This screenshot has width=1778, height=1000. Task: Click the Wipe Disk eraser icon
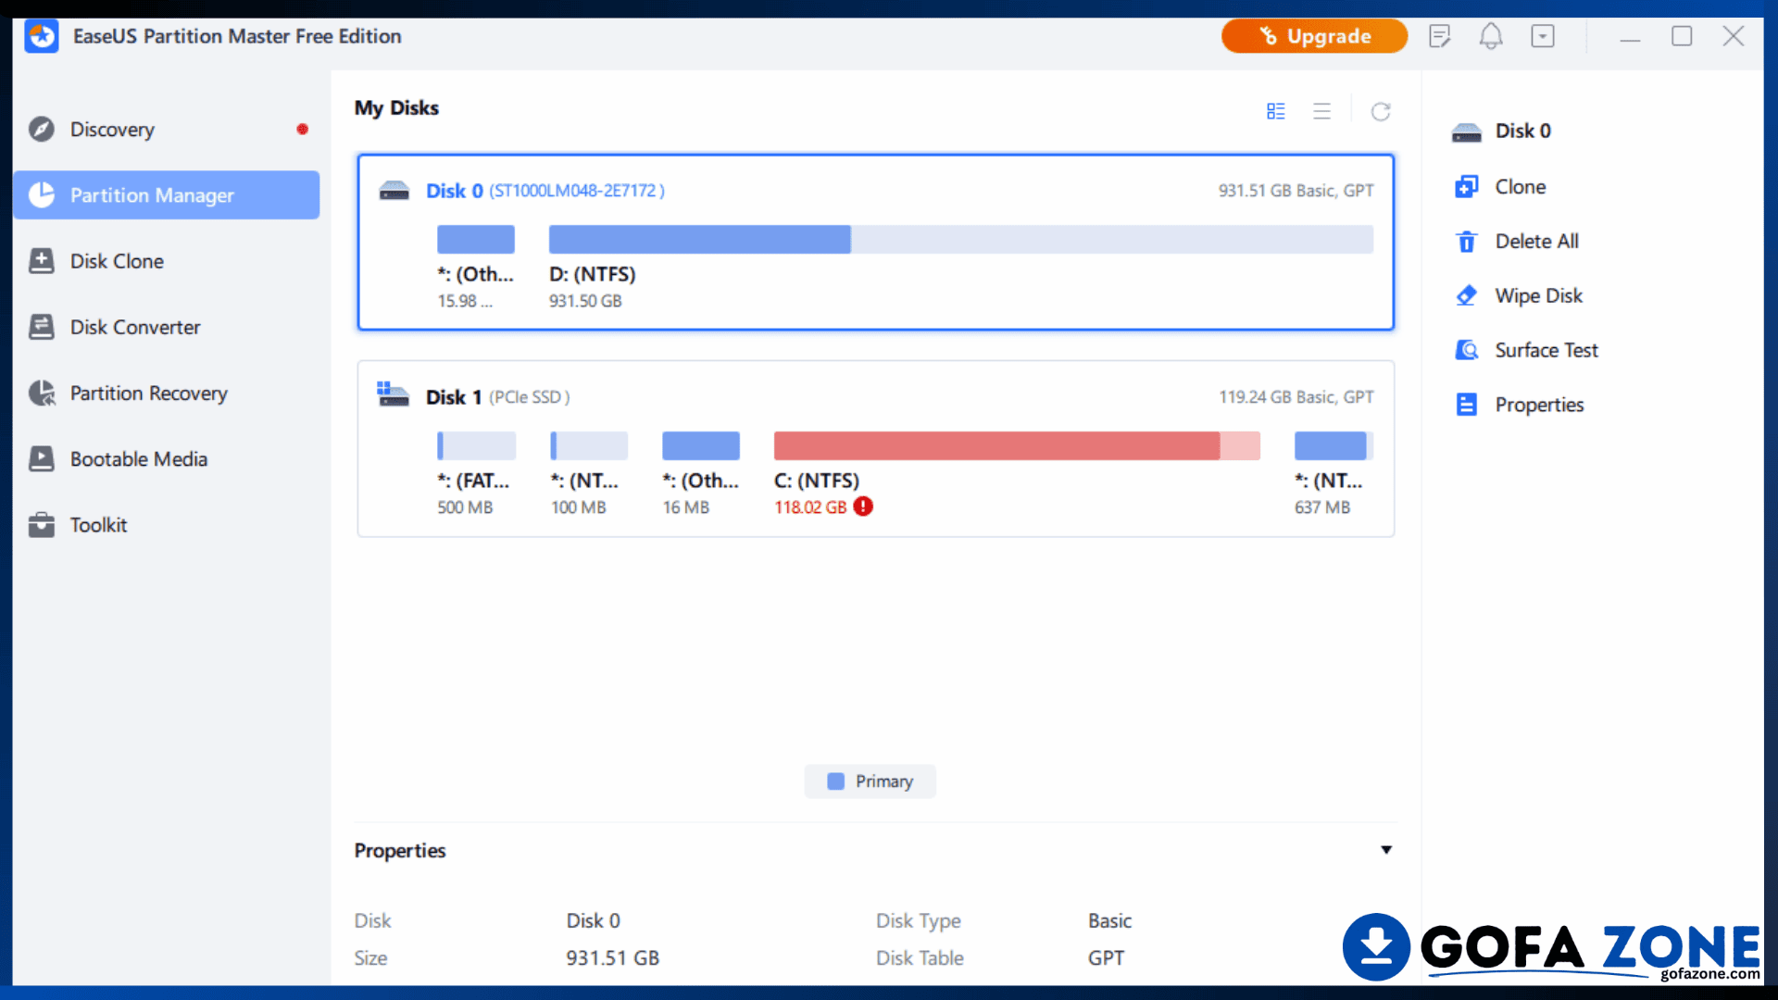click(1467, 295)
